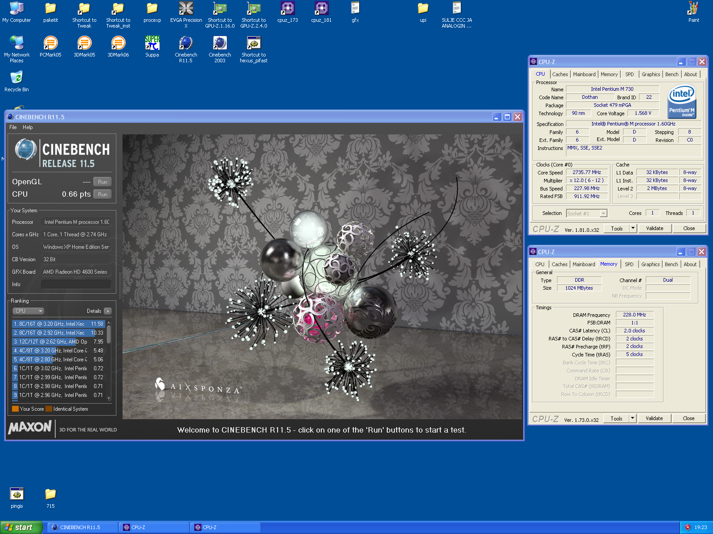Click Validate in upper CPU-Z window
Viewport: 713px width, 534px height.
(655, 228)
